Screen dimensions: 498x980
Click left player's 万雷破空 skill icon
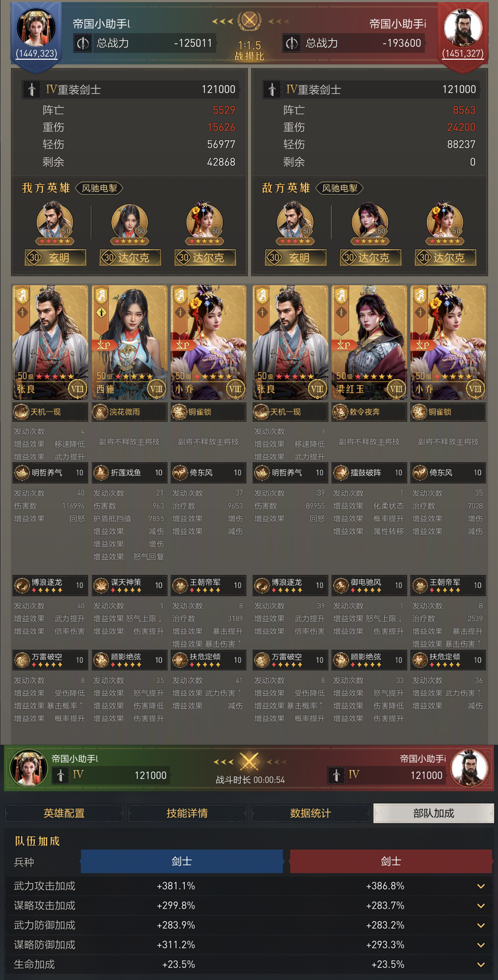[x=22, y=660]
